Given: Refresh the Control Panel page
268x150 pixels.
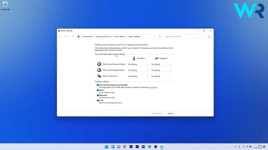Looking at the screenshot, I should 160,37.
